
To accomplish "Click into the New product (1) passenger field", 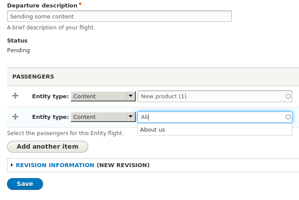I will point(215,96).
